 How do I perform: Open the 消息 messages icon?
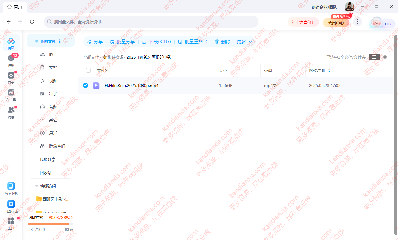coord(11,110)
